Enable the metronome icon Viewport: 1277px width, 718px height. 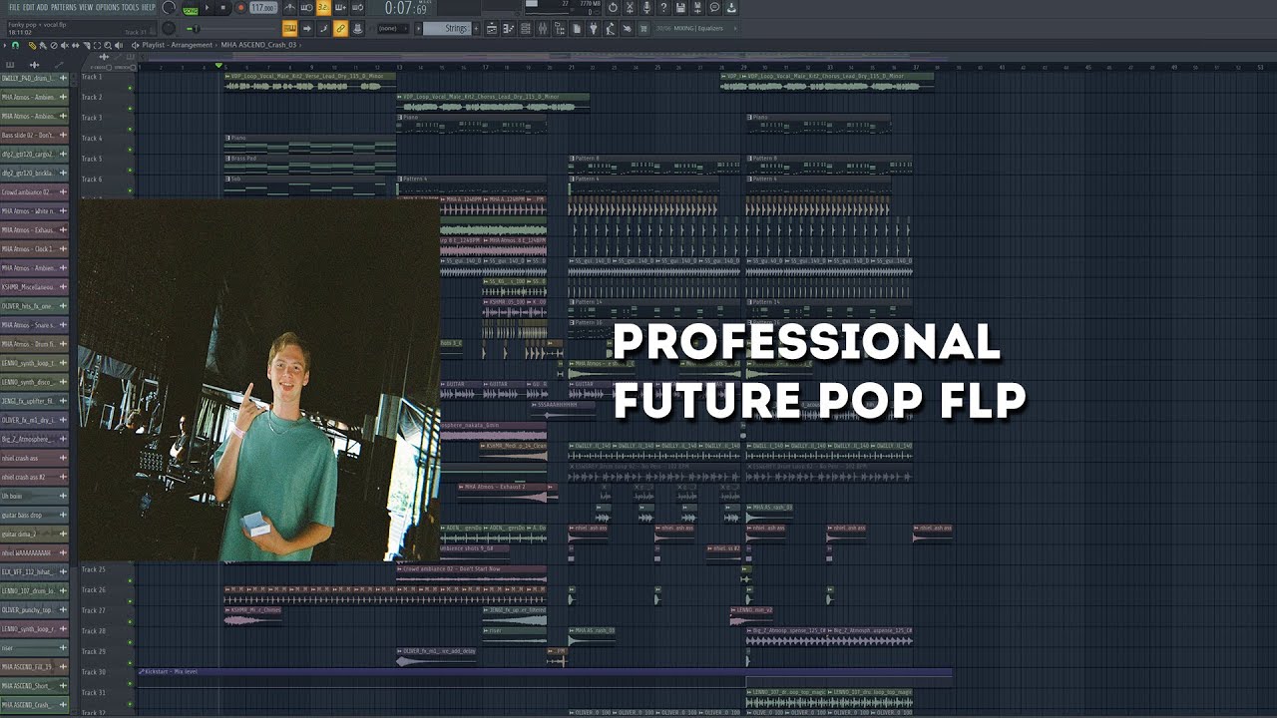click(291, 7)
